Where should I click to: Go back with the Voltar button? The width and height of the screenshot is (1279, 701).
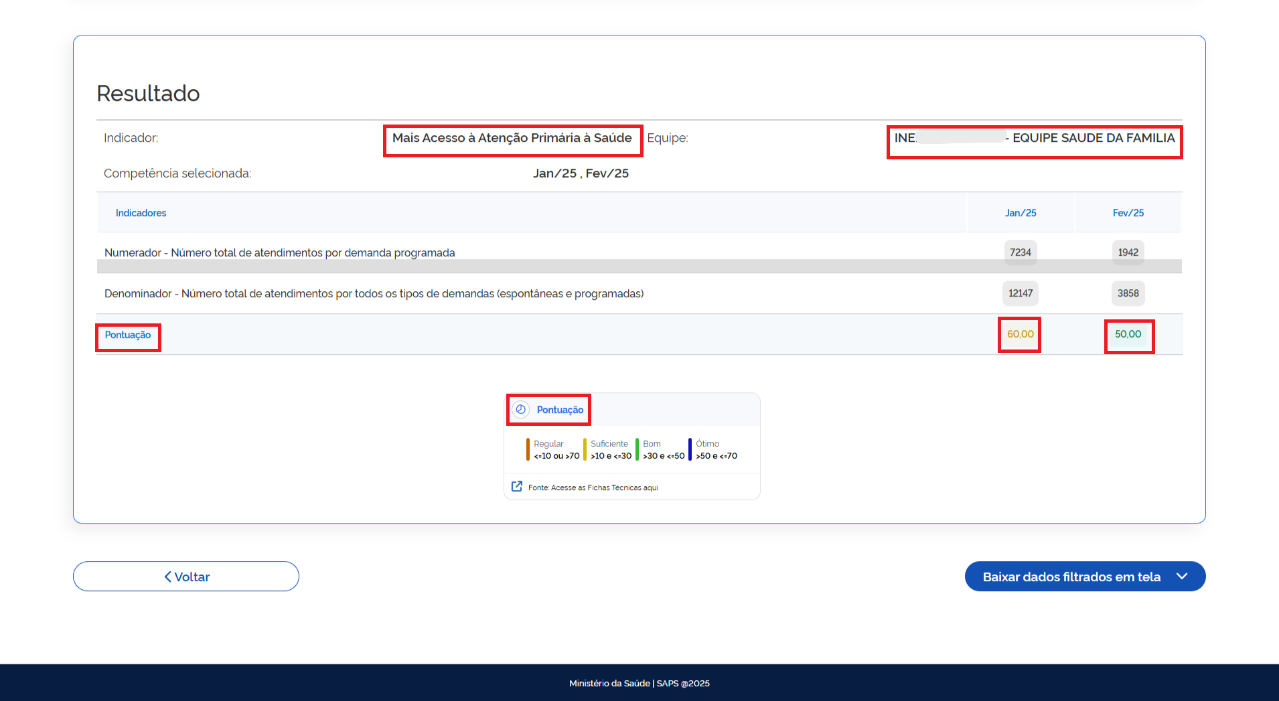[x=186, y=576]
